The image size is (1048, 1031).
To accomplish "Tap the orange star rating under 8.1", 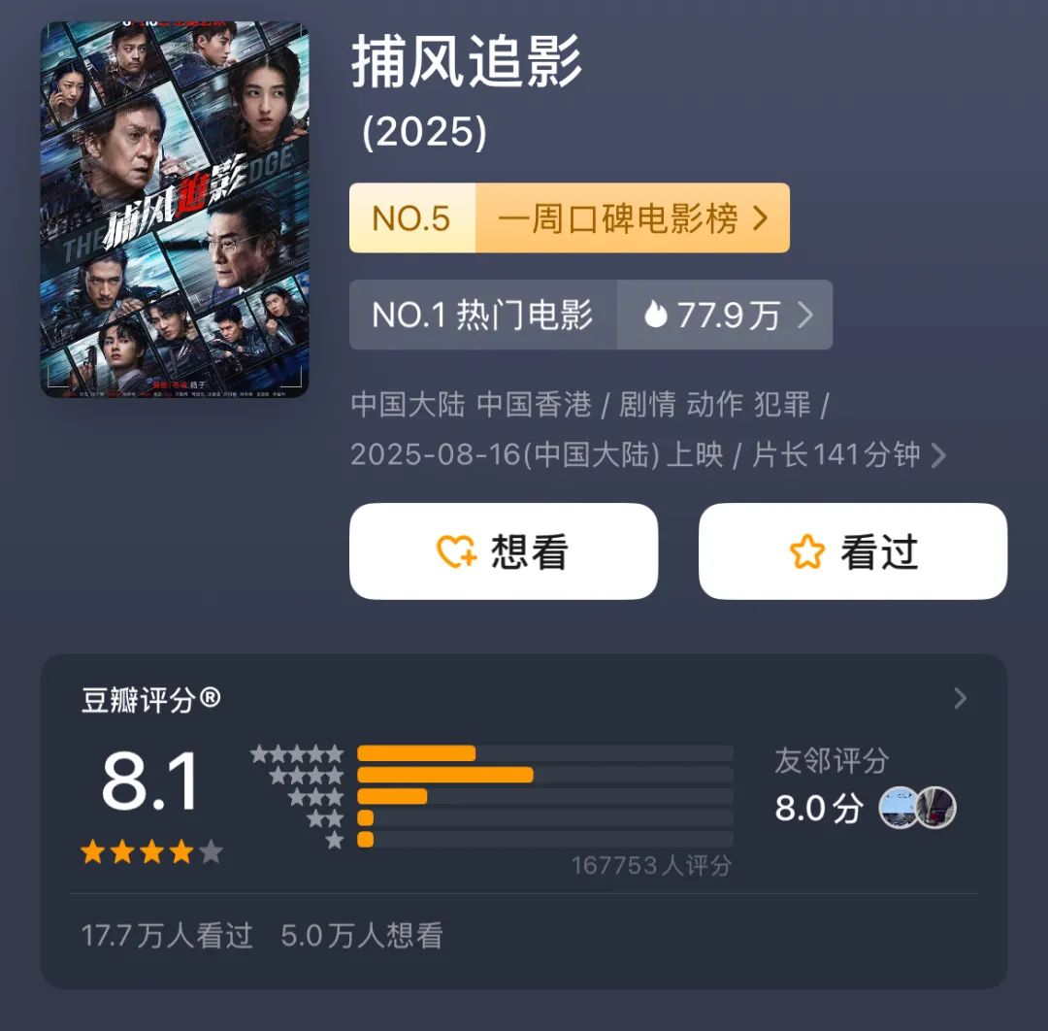I will [151, 852].
